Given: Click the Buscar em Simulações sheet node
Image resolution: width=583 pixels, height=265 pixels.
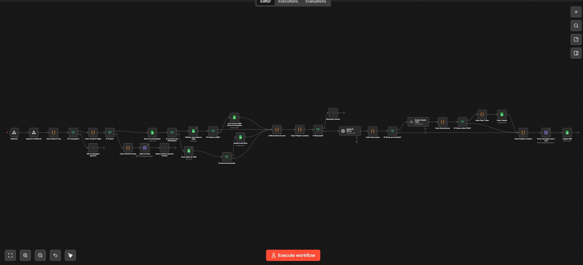Looking at the screenshot, I should (152, 132).
